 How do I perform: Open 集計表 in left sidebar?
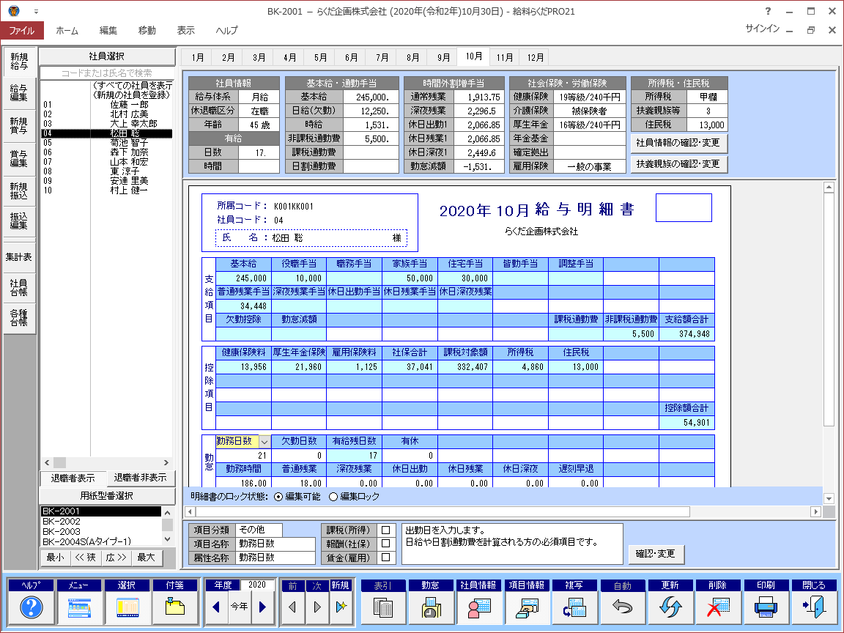coord(19,257)
